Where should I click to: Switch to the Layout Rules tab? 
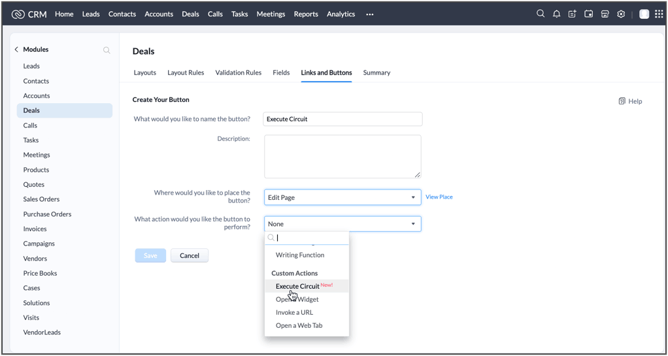[186, 73]
